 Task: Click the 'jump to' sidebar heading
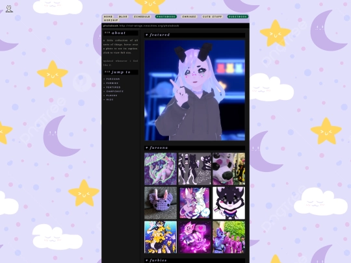(121, 72)
